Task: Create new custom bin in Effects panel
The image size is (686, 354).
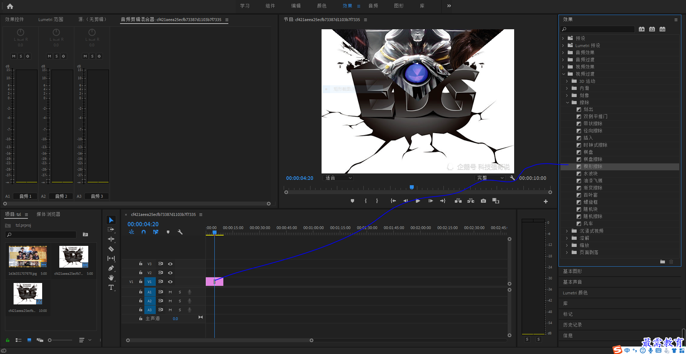Action: pos(662,262)
